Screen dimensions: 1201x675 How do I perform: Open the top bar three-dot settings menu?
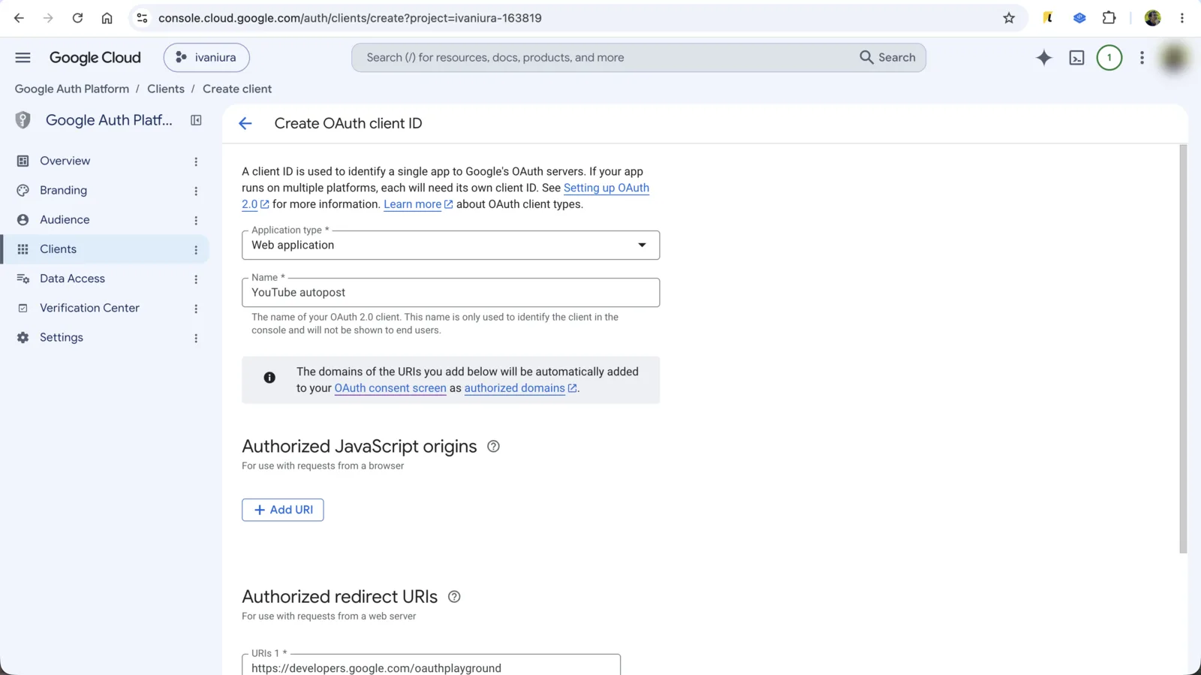pos(1142,58)
